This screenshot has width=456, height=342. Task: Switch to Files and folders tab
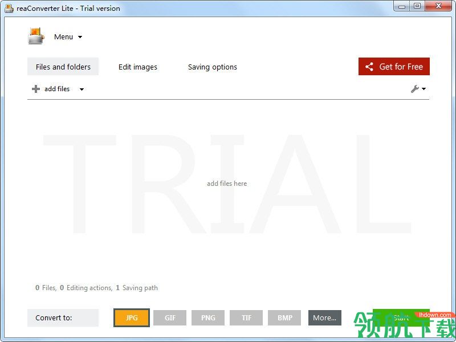point(63,67)
